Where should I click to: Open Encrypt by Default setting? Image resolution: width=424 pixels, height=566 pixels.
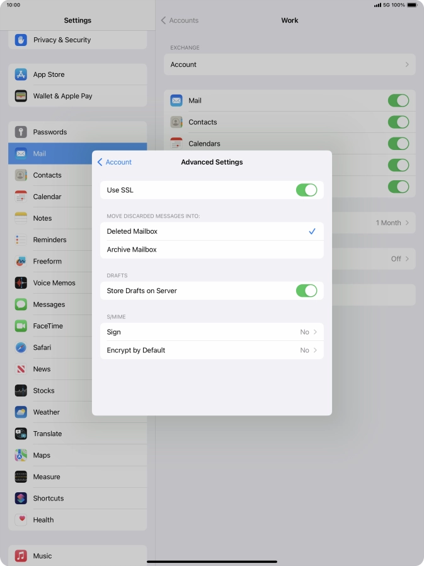click(x=211, y=350)
